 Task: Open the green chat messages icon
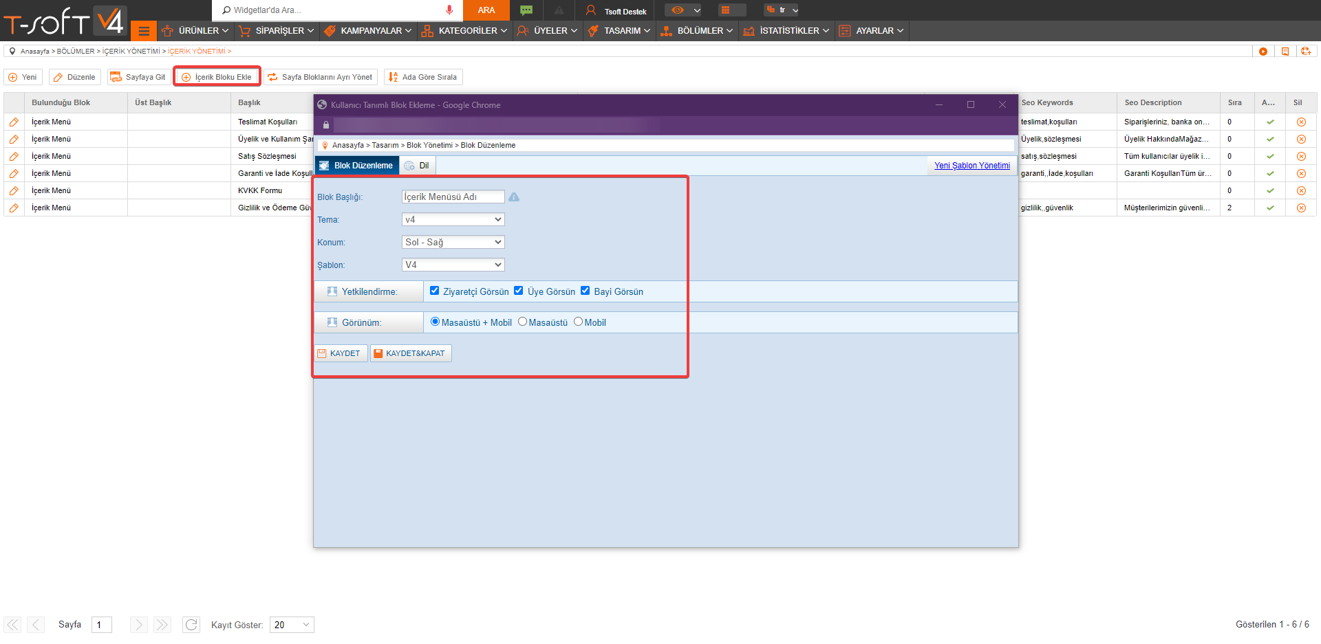pos(526,10)
